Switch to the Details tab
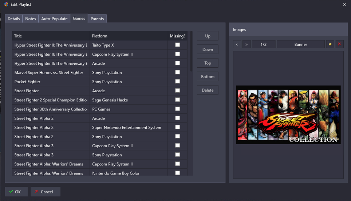351x201 pixels. 14,19
